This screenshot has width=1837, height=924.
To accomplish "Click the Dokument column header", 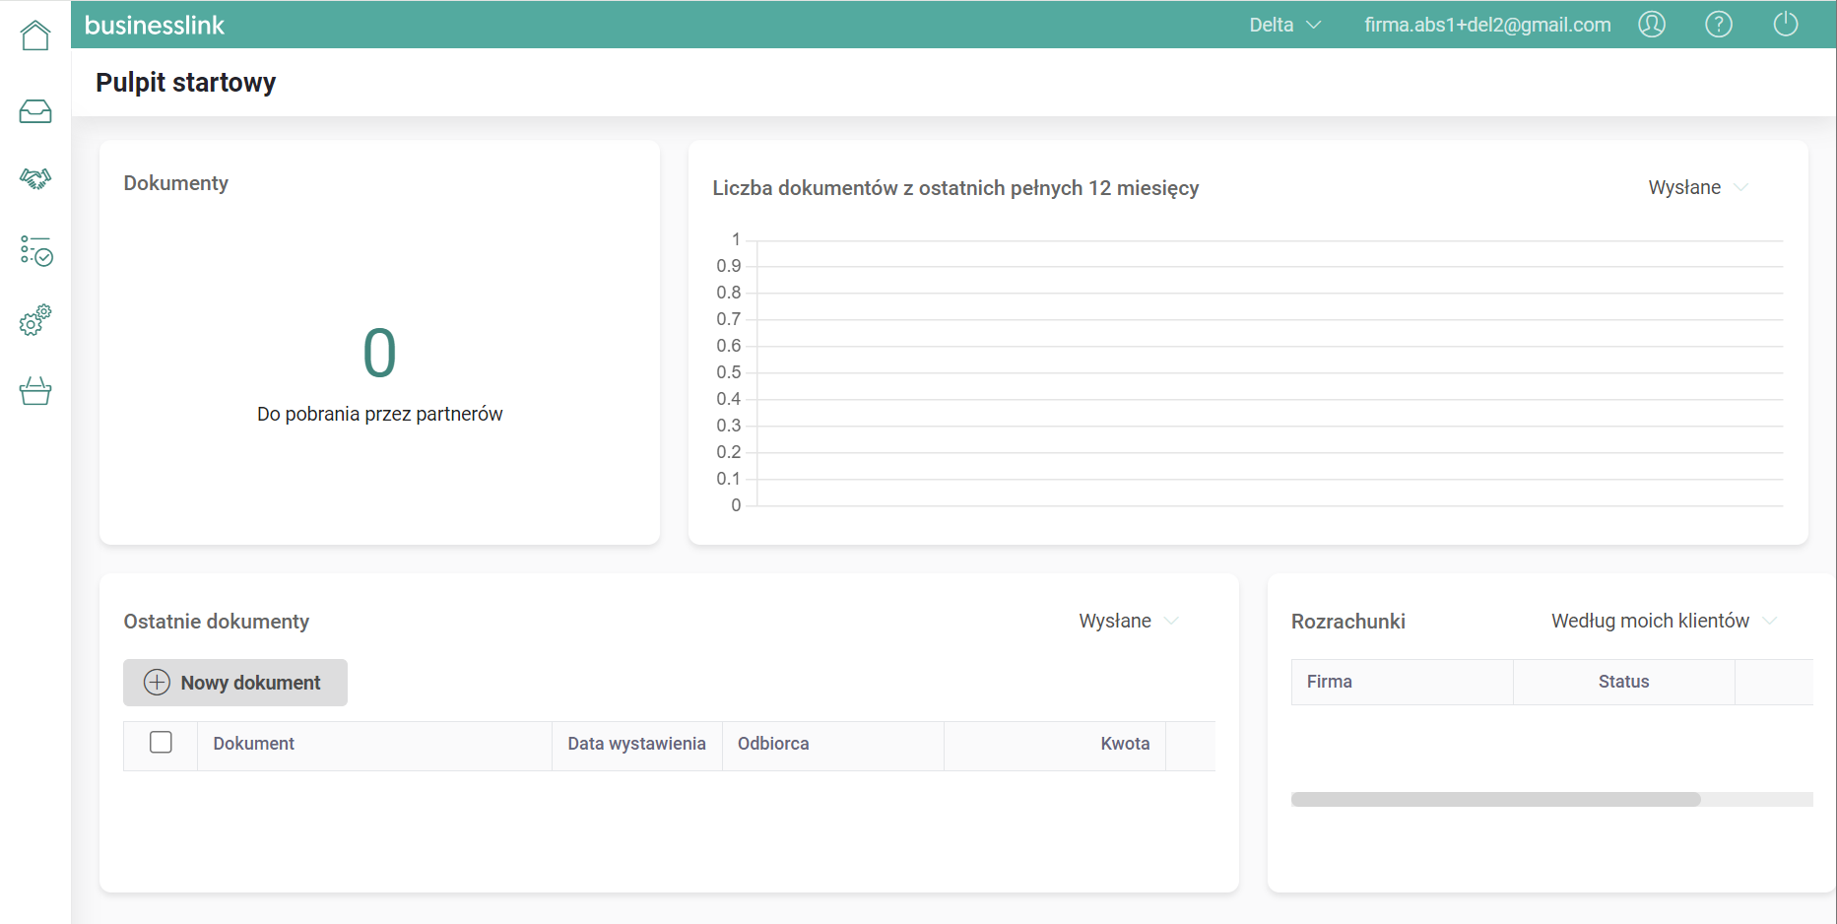I will tap(374, 744).
